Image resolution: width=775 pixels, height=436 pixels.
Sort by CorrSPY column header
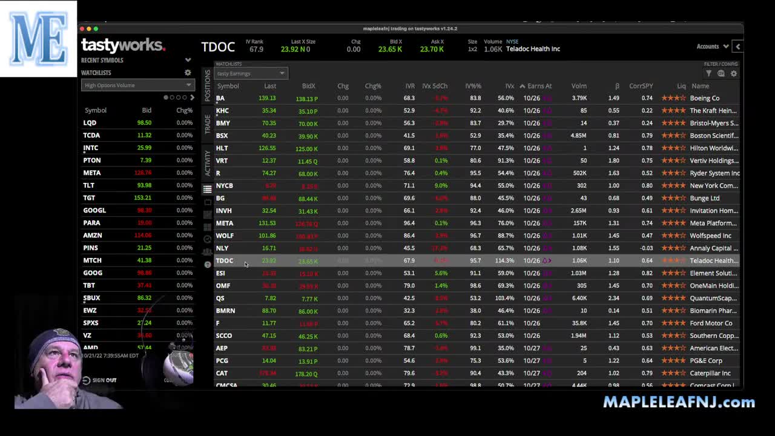[x=641, y=86]
